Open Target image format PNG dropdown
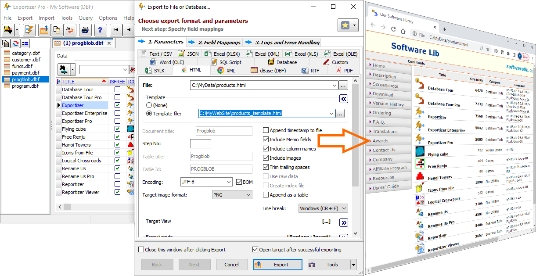The image size is (536, 276). tap(248, 195)
